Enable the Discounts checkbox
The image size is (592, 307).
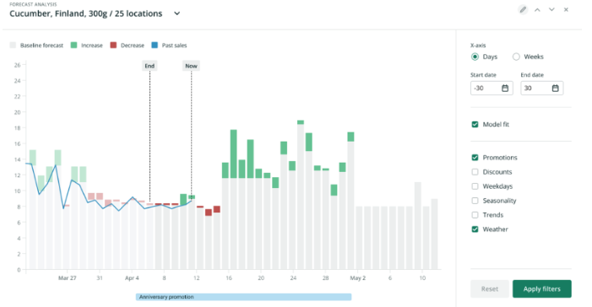475,172
